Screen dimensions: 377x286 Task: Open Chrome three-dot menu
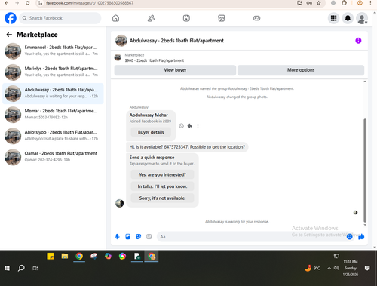[x=370, y=3]
